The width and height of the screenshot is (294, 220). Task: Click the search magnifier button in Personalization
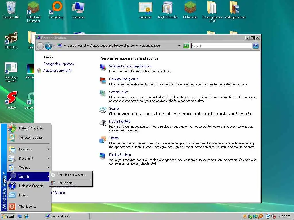pyautogui.click(x=256, y=46)
